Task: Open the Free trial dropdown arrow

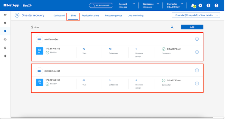Action: (x=217, y=15)
